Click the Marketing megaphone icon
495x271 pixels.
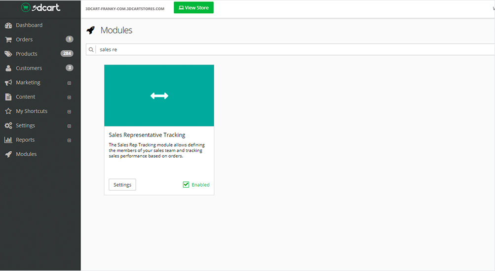tap(8, 82)
